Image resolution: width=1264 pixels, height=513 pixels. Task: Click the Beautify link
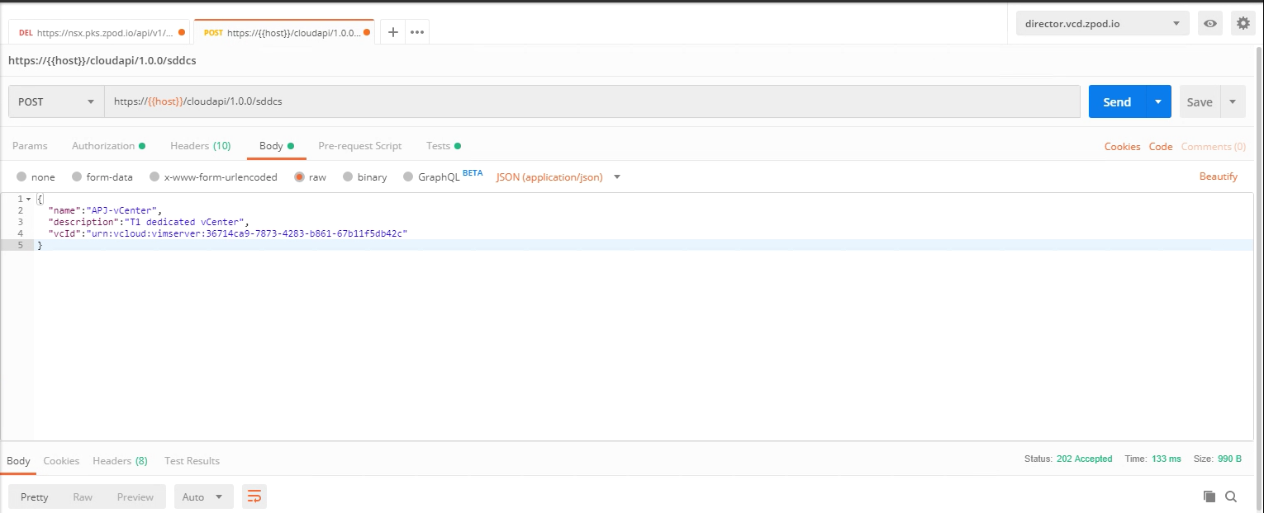coord(1218,176)
